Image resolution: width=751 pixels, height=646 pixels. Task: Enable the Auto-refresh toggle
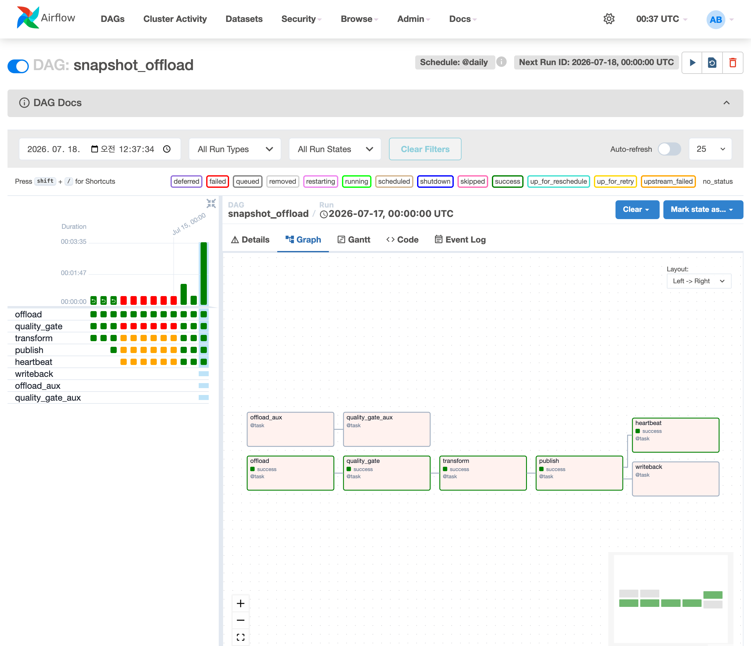coord(669,149)
